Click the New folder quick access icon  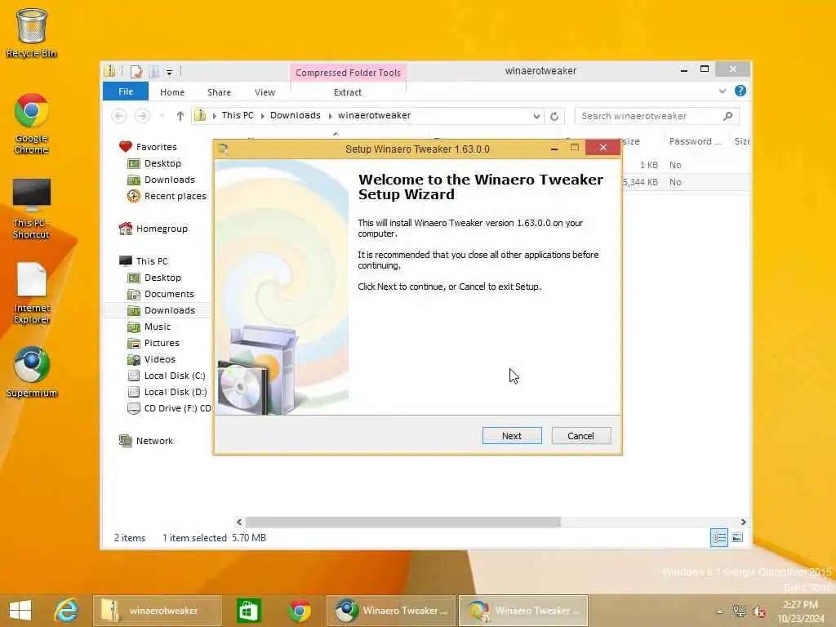[x=154, y=72]
